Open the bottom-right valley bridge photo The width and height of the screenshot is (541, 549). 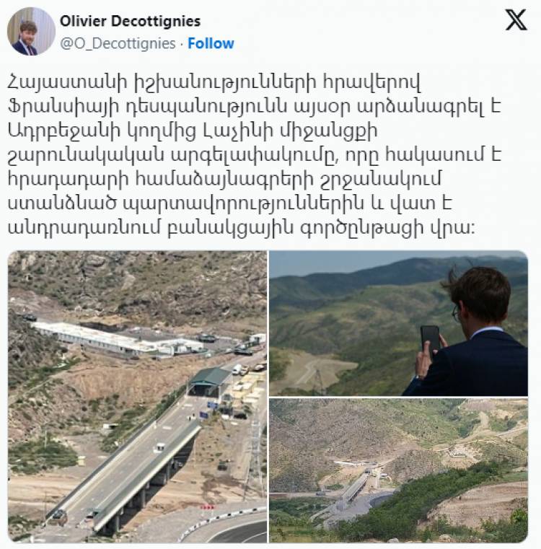coord(398,470)
